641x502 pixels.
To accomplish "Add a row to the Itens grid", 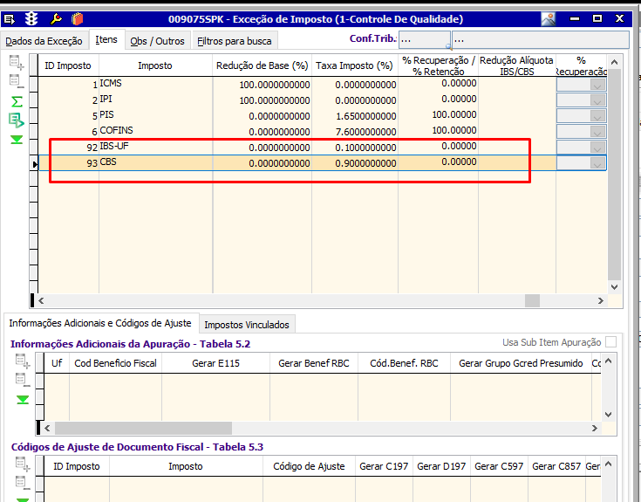I will [17, 62].
